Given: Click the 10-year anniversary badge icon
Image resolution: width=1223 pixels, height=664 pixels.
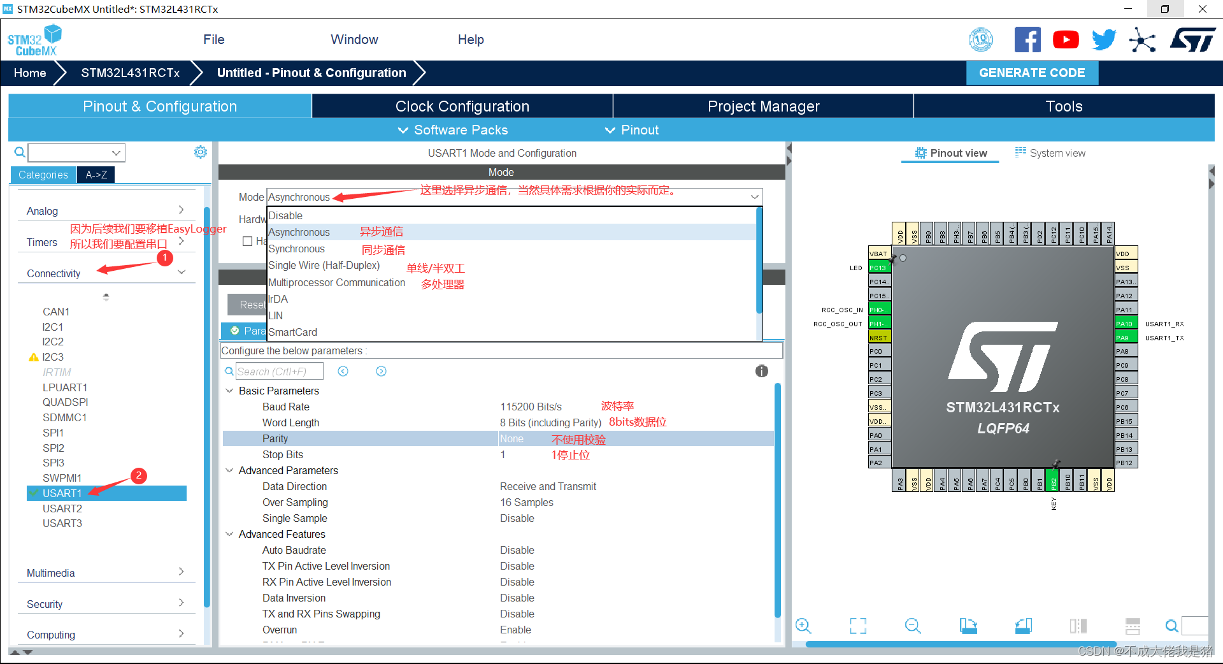Looking at the screenshot, I should click(981, 40).
